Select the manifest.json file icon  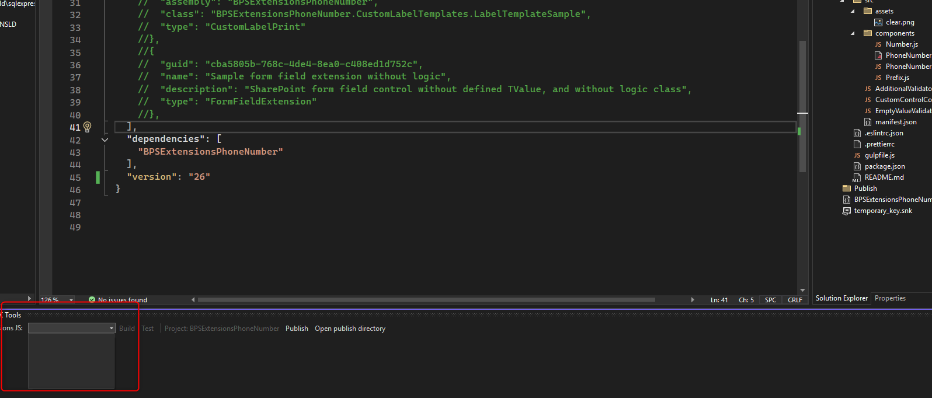[868, 122]
